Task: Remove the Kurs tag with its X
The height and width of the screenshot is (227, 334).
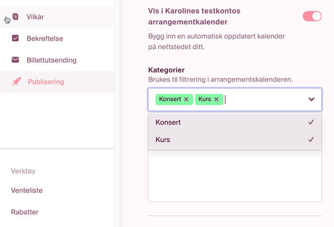Action: [216, 99]
